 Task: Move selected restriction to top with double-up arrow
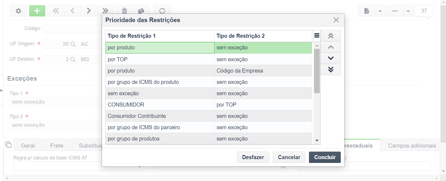coord(331,36)
